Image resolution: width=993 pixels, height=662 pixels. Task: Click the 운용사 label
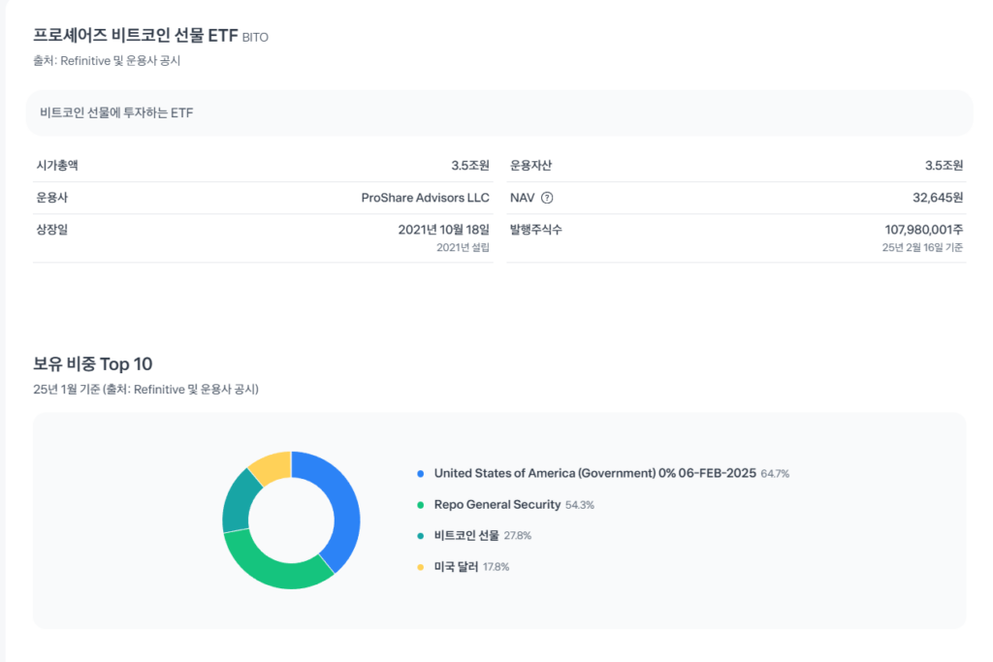[52, 198]
